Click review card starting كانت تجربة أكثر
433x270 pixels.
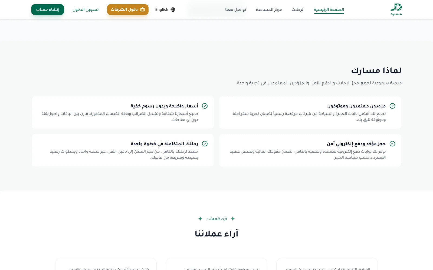point(106,264)
